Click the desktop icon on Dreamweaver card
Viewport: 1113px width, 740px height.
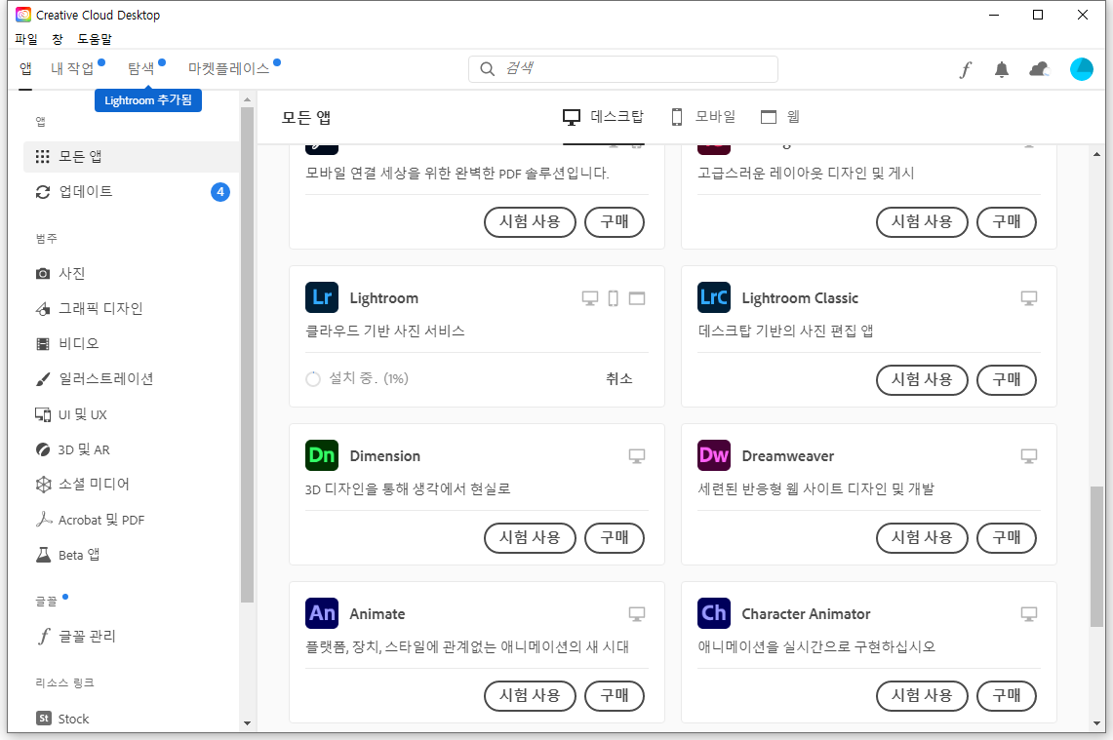(1028, 456)
